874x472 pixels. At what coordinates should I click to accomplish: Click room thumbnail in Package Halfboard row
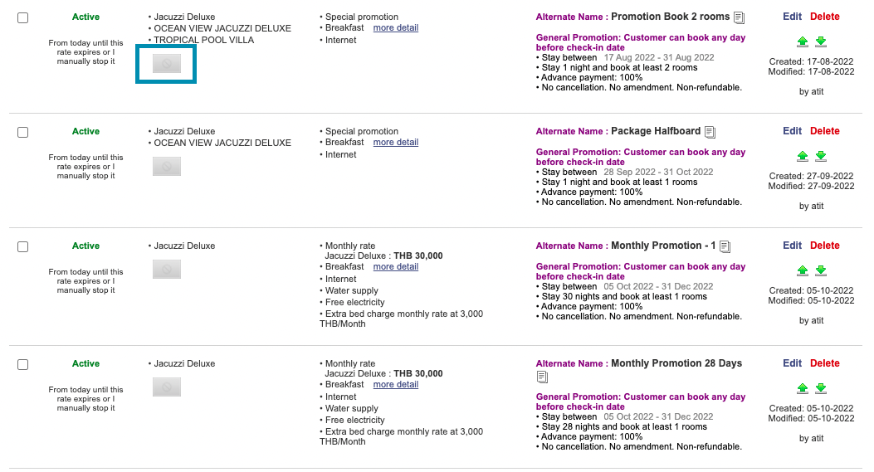[167, 167]
